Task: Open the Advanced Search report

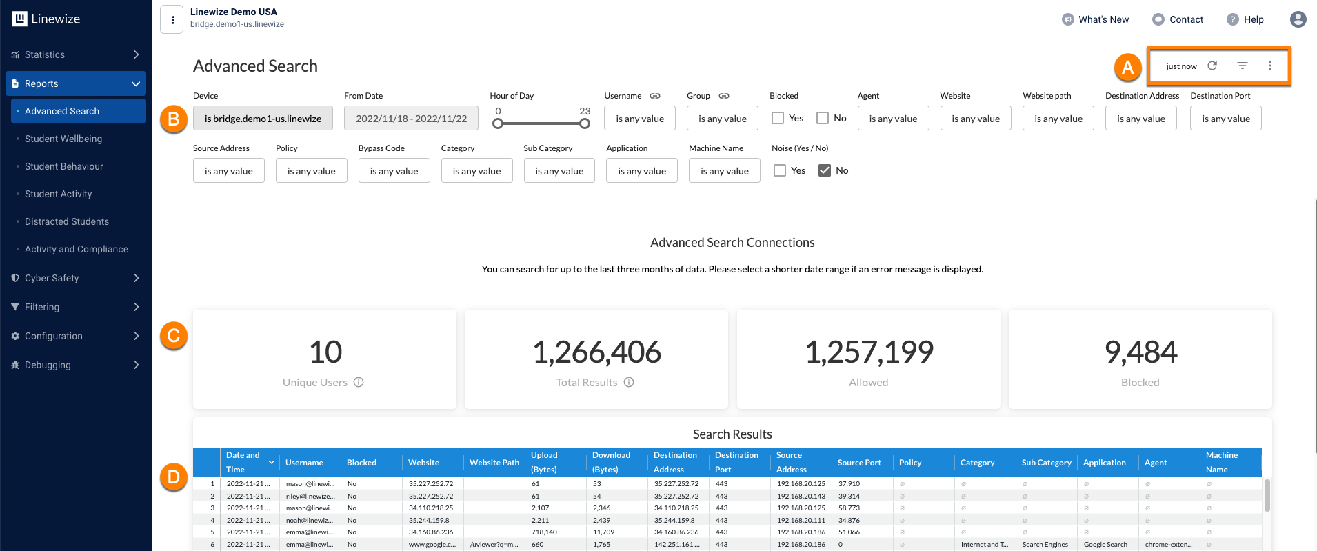Action: (79, 111)
